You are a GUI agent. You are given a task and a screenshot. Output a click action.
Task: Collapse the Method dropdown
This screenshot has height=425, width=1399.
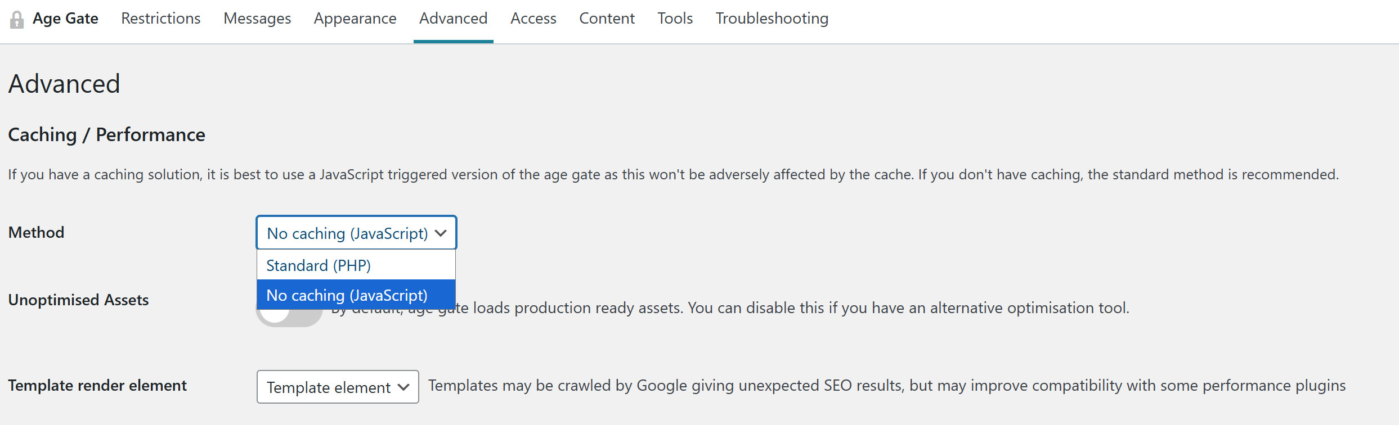tap(356, 233)
